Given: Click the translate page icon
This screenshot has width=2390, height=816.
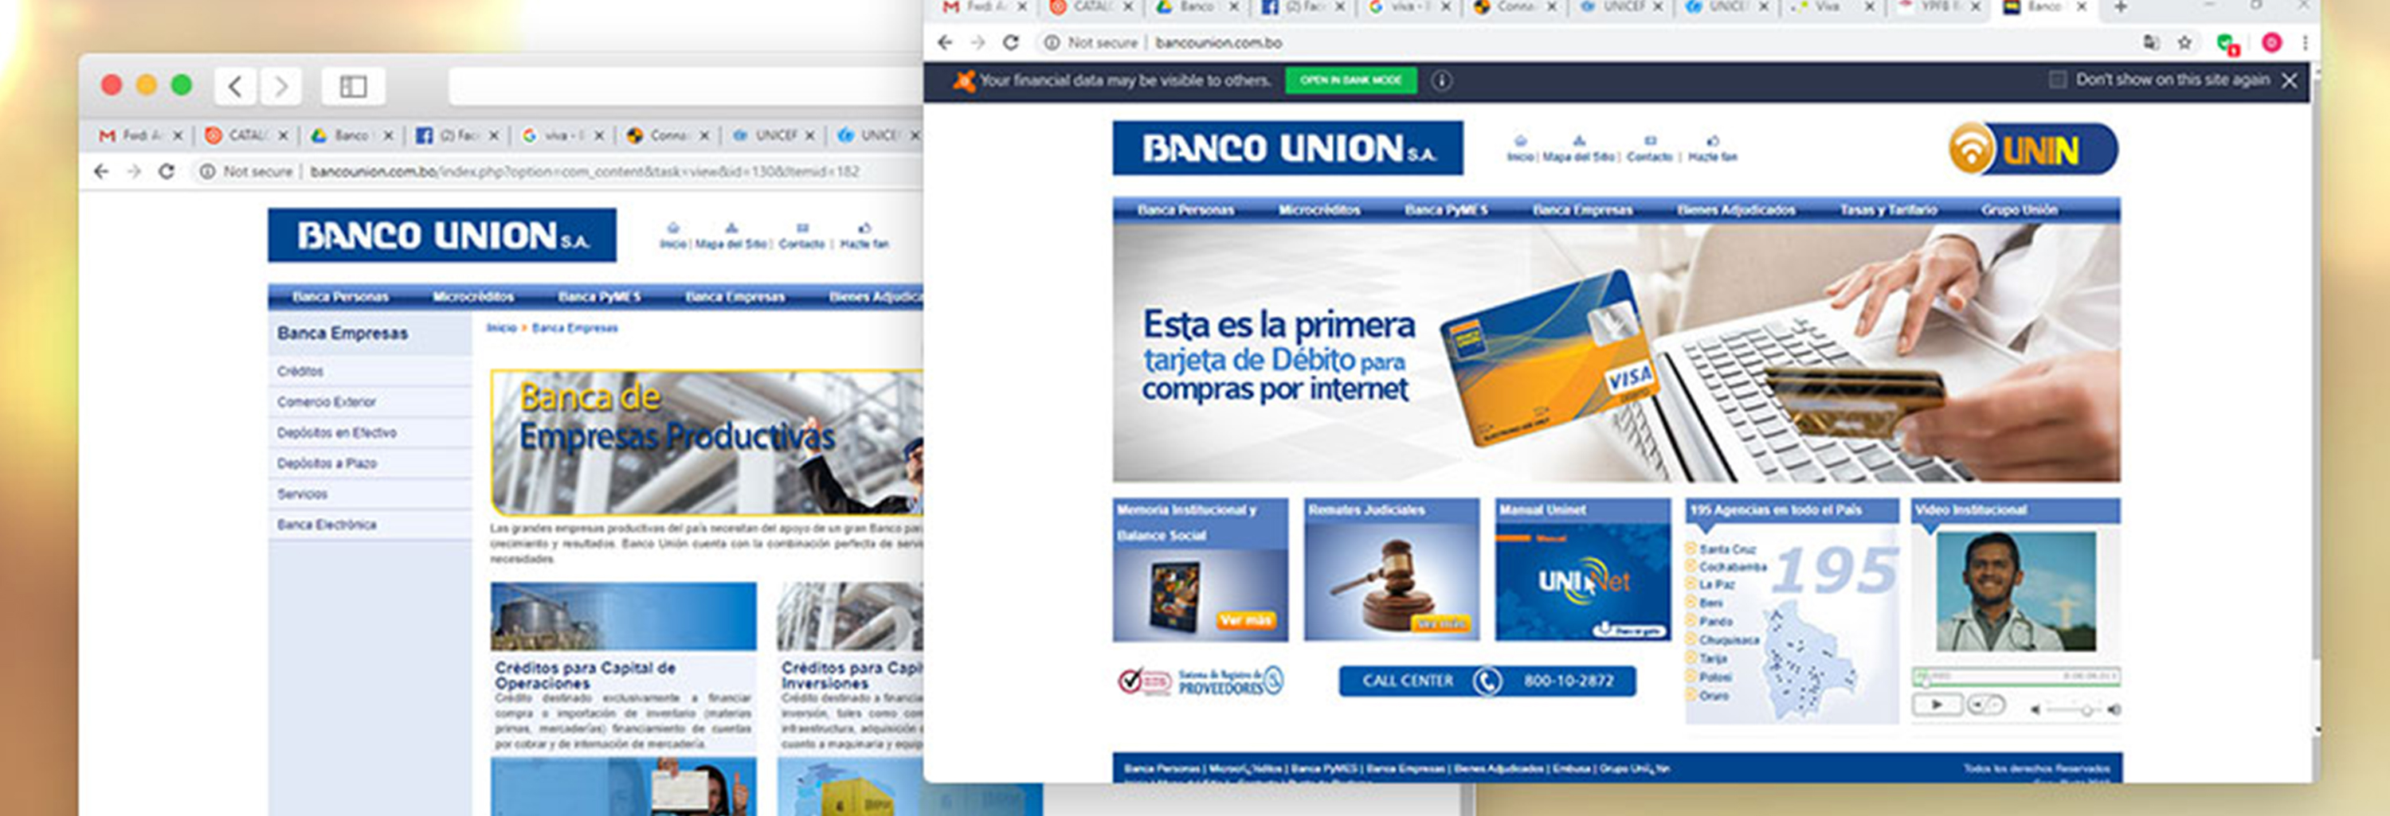Looking at the screenshot, I should click(2149, 43).
